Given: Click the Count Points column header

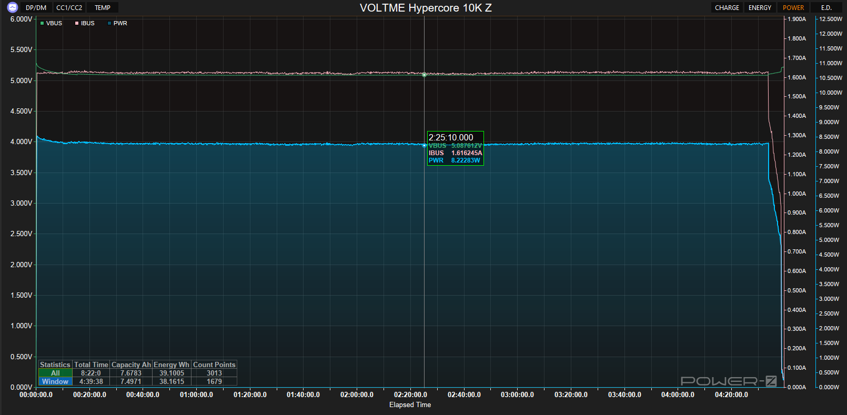Looking at the screenshot, I should click(214, 365).
